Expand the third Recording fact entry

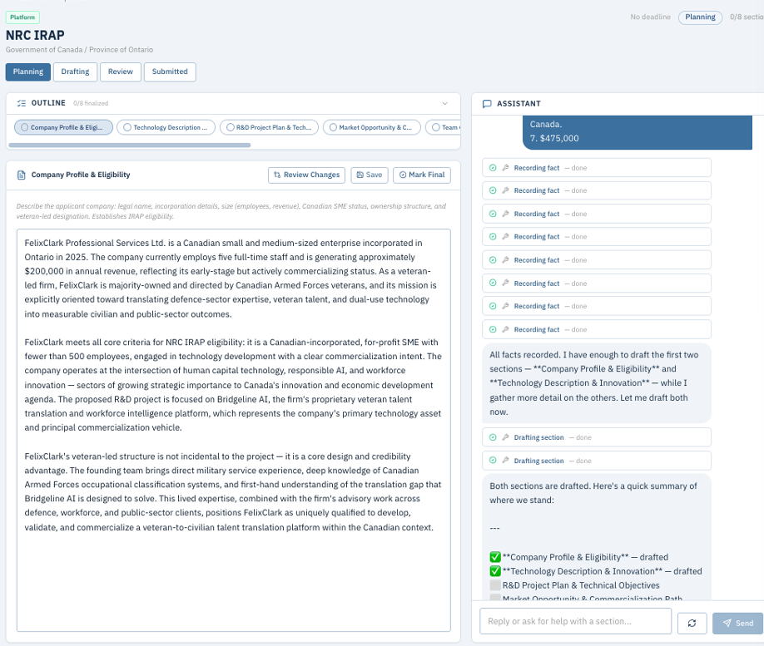pyautogui.click(x=597, y=214)
